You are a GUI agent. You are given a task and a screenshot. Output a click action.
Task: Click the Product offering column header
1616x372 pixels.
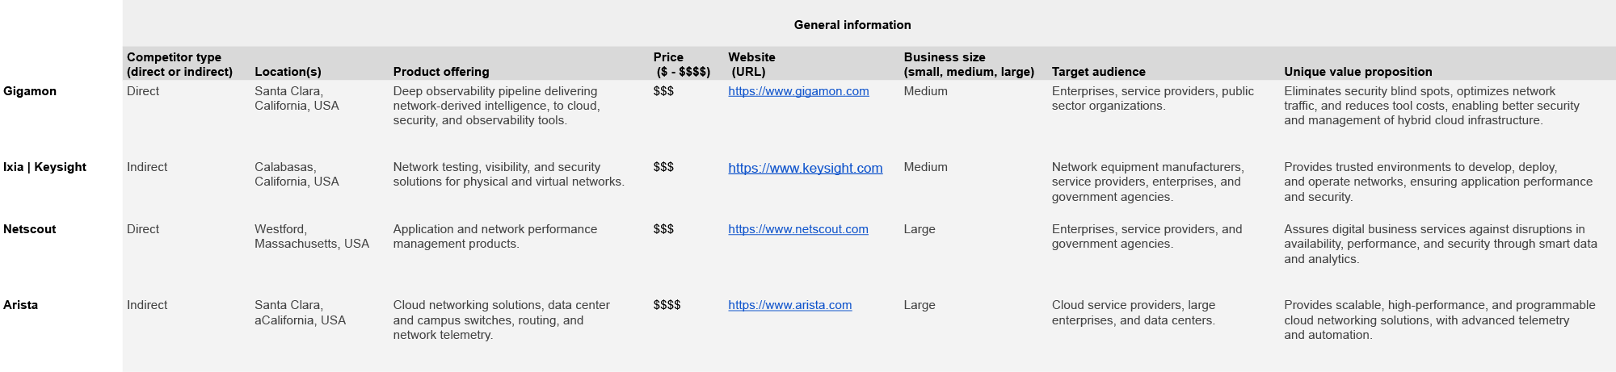pos(441,72)
